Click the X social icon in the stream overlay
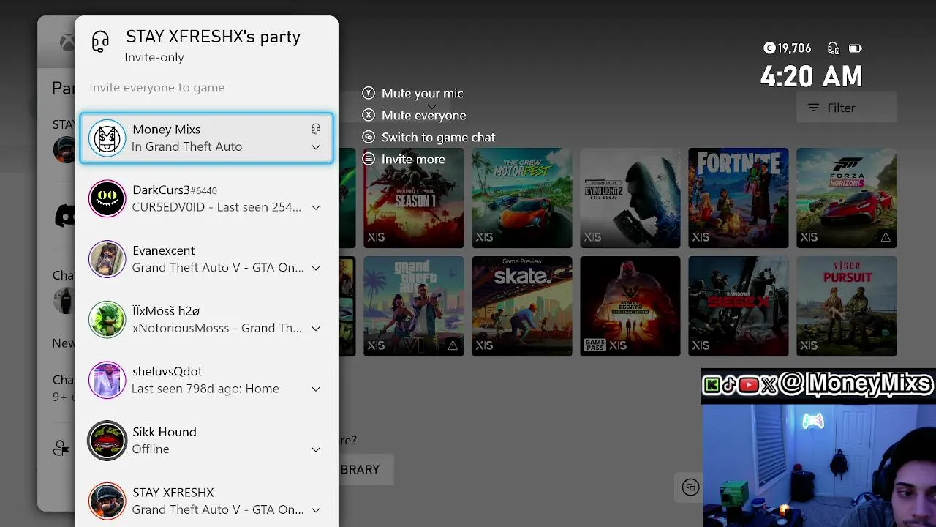 (x=769, y=386)
